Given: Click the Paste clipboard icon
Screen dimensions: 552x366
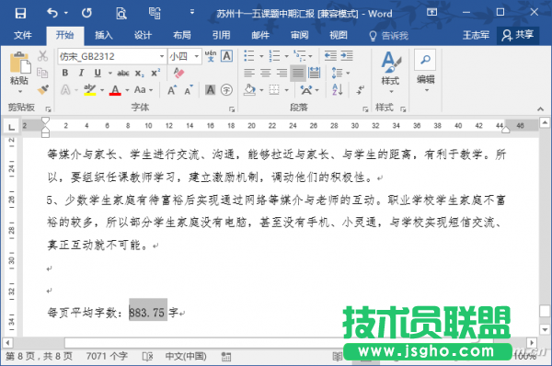Looking at the screenshot, I should click(19, 63).
